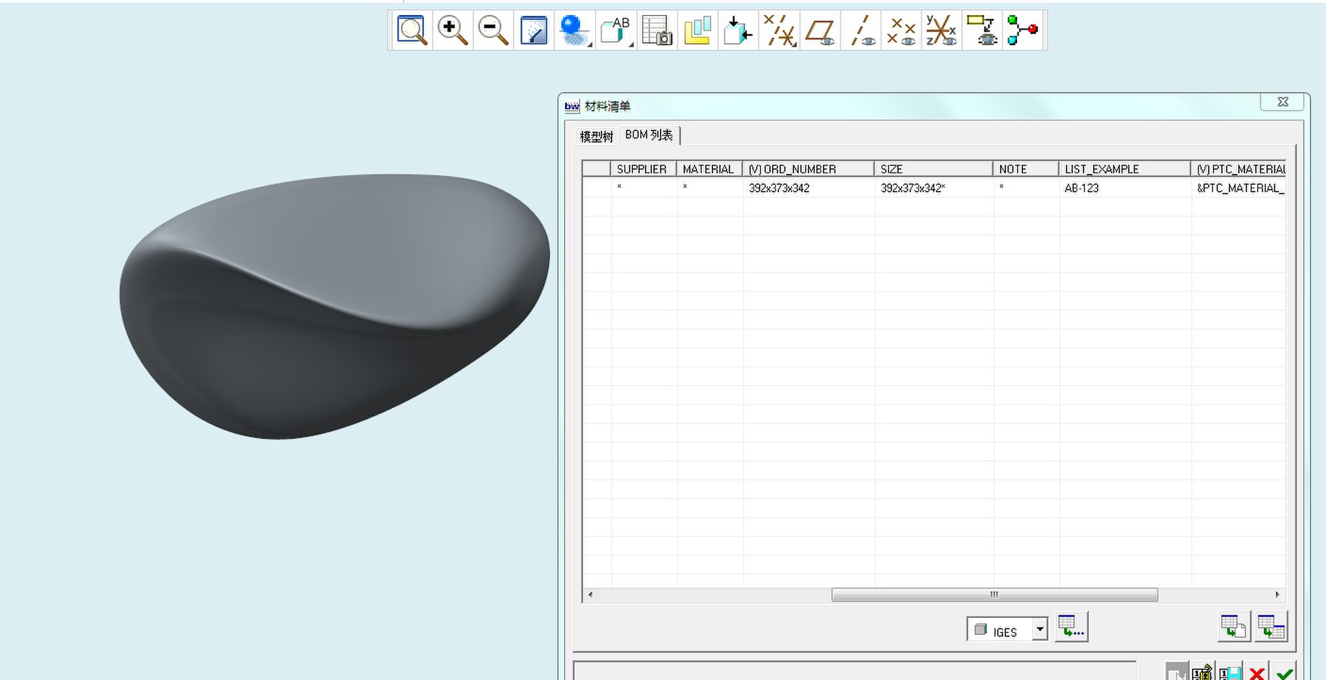The image size is (1326, 680).
Task: Select the AB-123 cell
Action: (1125, 188)
